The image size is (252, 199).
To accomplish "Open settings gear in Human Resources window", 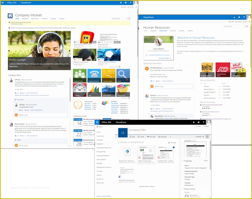I will coord(239,17).
